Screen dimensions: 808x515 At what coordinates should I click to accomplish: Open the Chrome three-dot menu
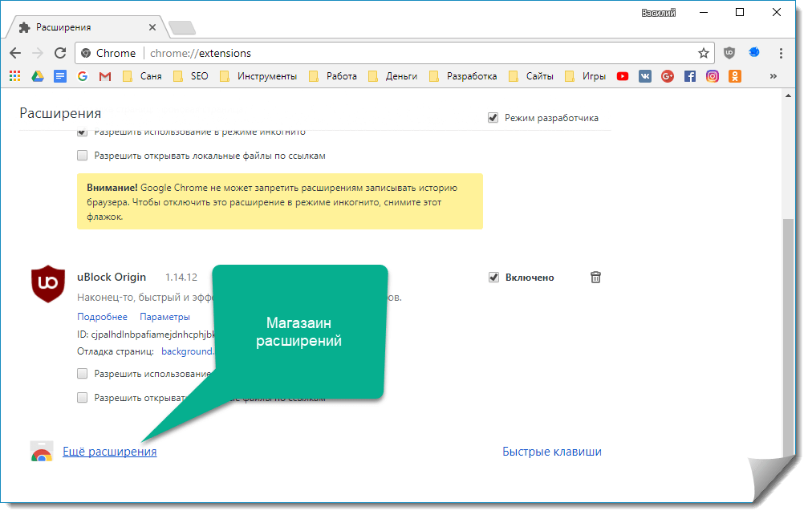point(781,53)
